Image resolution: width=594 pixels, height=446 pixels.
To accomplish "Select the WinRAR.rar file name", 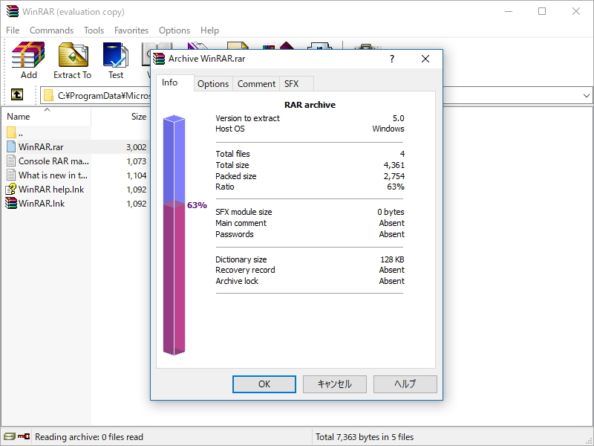I will [41, 146].
